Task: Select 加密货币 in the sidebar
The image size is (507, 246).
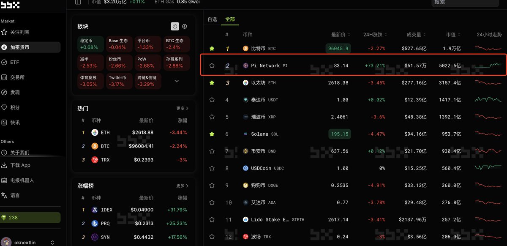Action: point(30,47)
